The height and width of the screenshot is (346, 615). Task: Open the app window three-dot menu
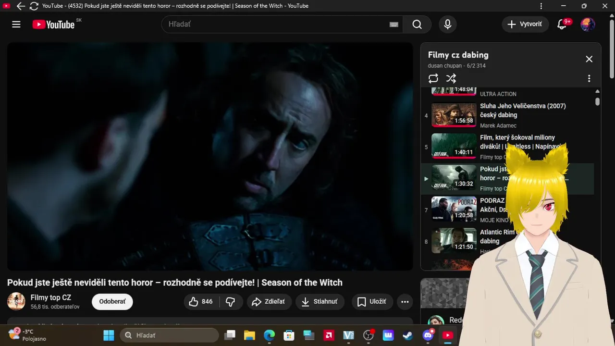coord(541,6)
